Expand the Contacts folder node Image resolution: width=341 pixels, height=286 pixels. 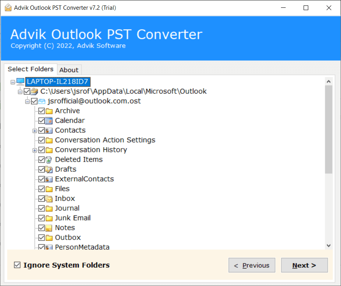click(35, 131)
